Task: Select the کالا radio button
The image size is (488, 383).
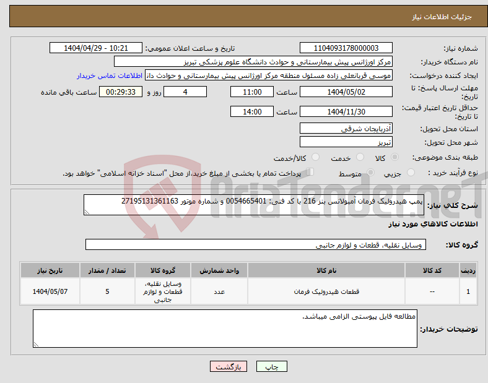Action: [x=394, y=157]
